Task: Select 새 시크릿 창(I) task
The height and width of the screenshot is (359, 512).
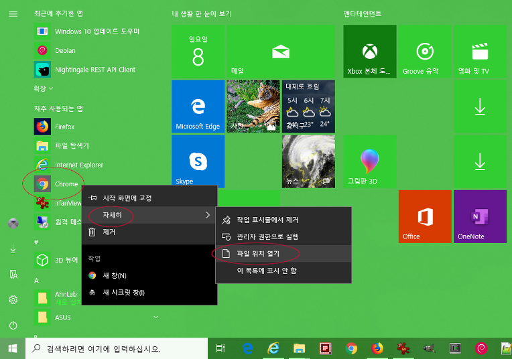Action: [149, 293]
